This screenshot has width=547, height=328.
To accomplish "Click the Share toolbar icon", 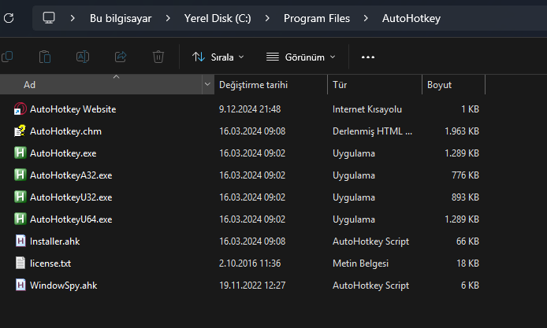I will point(121,57).
